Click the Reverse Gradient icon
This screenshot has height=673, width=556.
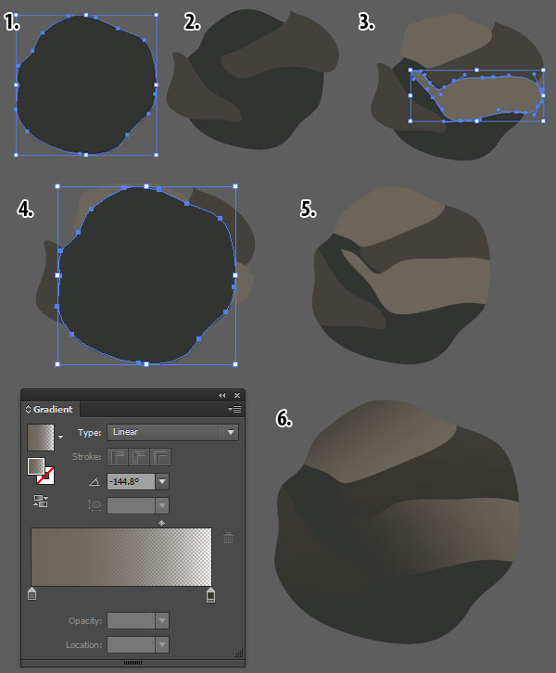pyautogui.click(x=41, y=501)
